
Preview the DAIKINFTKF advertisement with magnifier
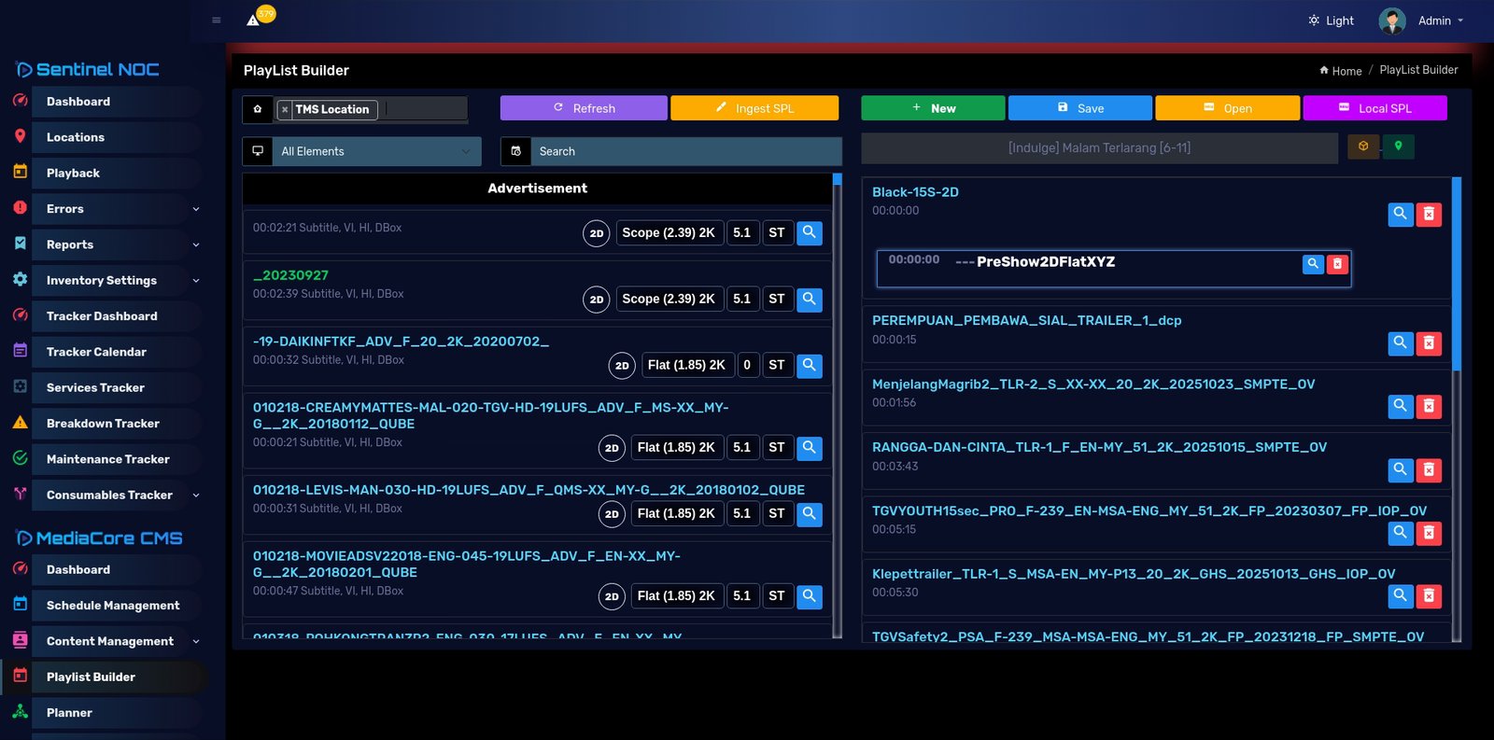tap(810, 365)
